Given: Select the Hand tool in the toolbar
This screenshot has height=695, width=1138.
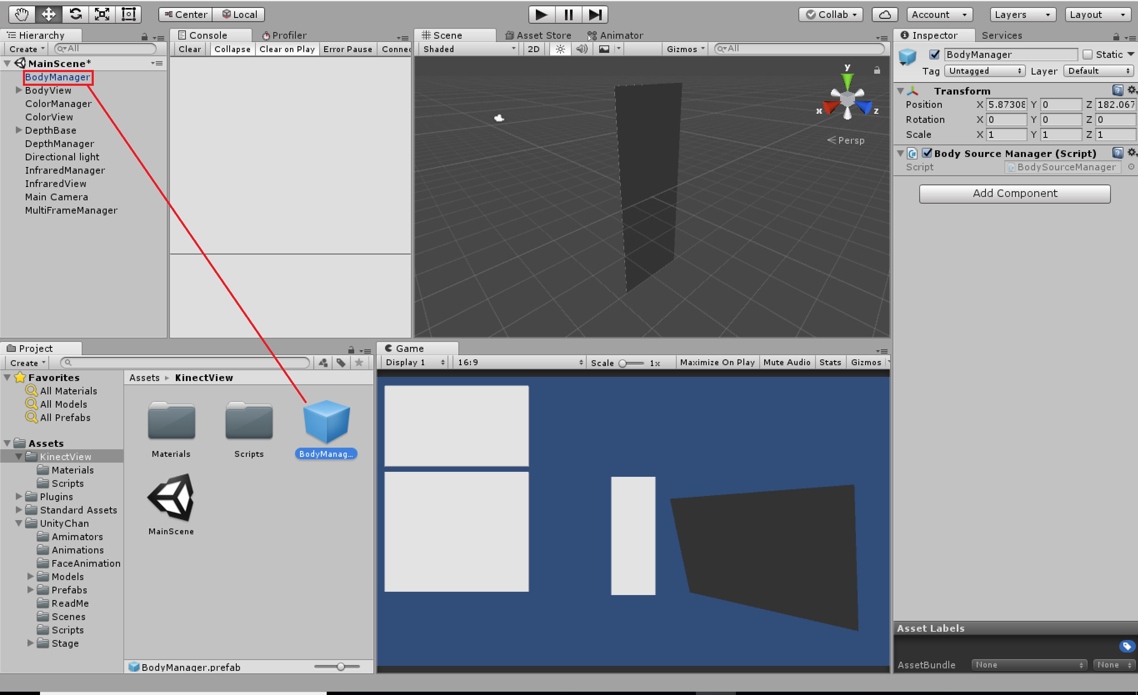Looking at the screenshot, I should tap(21, 14).
